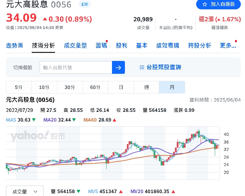Image resolution: width=245 pixels, height=196 pixels.
Task: Select the 週 weekly chart interval
Action: (146, 87)
